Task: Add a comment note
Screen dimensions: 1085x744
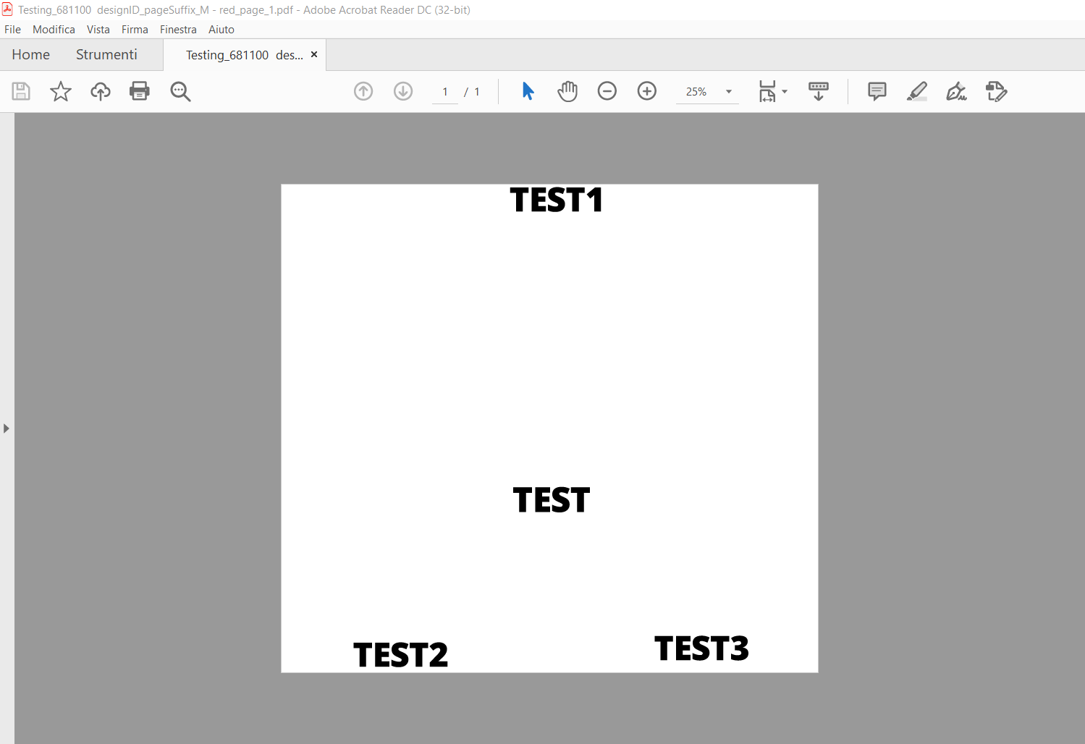Action: tap(877, 91)
